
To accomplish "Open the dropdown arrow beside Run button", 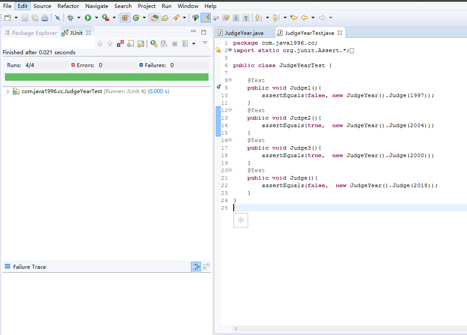I will pos(96,18).
